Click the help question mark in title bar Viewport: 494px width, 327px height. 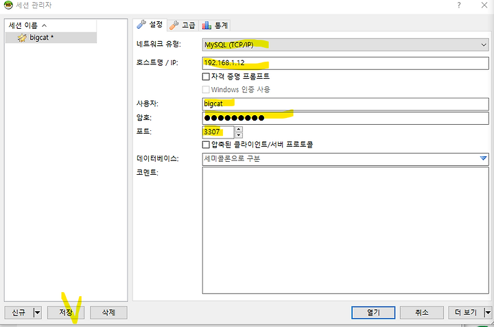coord(459,5)
